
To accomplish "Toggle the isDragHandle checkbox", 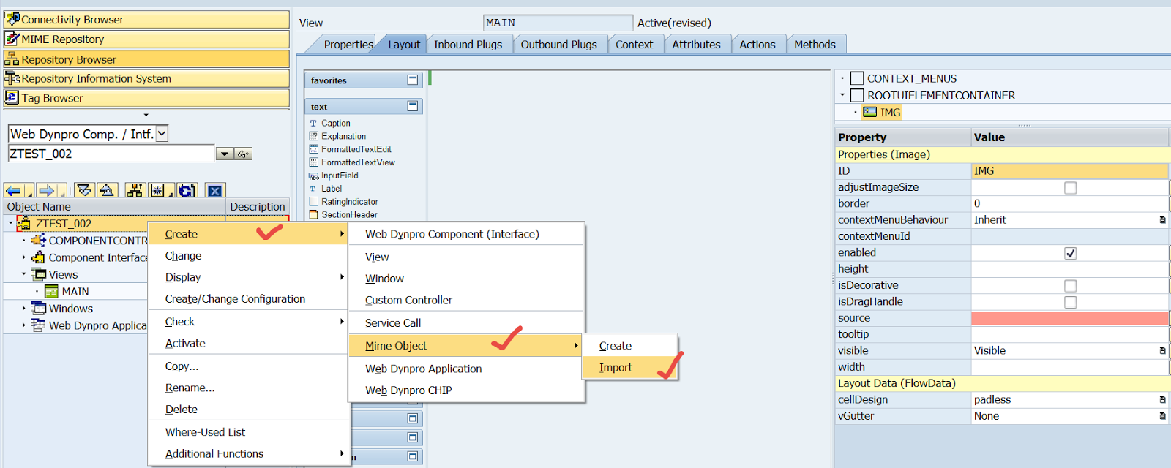I will coord(1070,302).
